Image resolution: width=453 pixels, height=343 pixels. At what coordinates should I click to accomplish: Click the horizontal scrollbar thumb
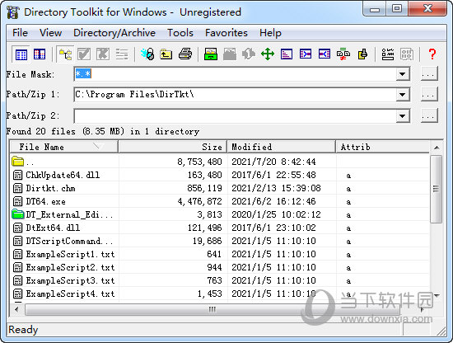(x=212, y=309)
